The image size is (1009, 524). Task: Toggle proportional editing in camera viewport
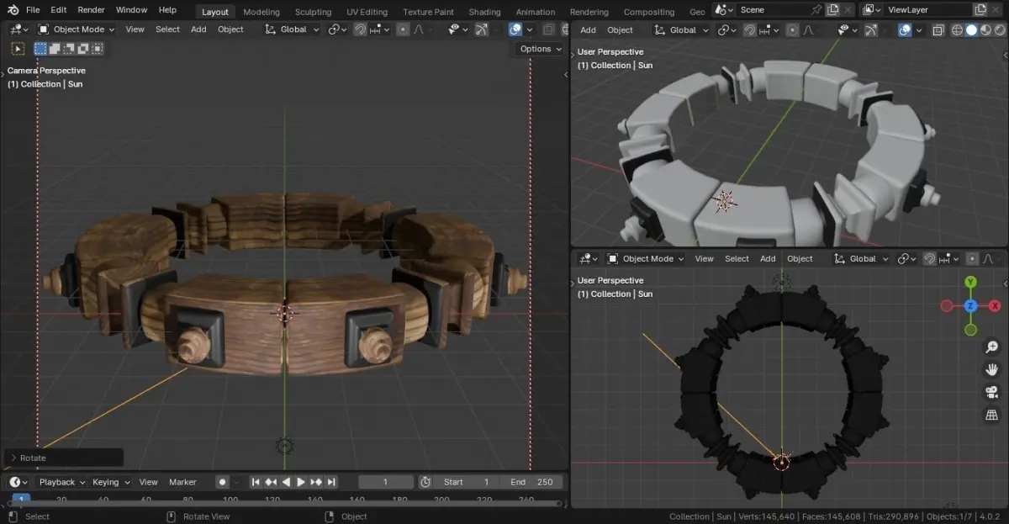coord(403,29)
